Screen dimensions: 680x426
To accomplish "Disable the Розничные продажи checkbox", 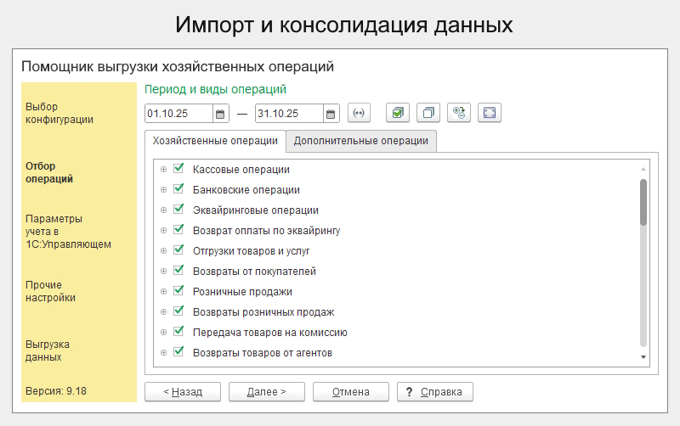I will 178,291.
